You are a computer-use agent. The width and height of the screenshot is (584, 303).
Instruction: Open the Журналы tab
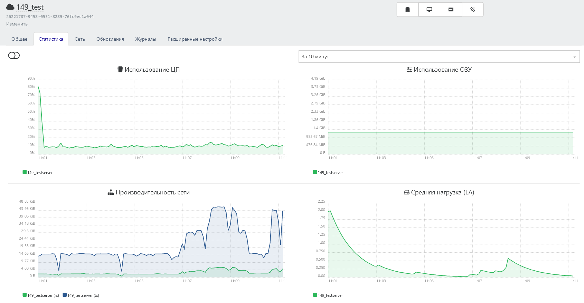(146, 39)
